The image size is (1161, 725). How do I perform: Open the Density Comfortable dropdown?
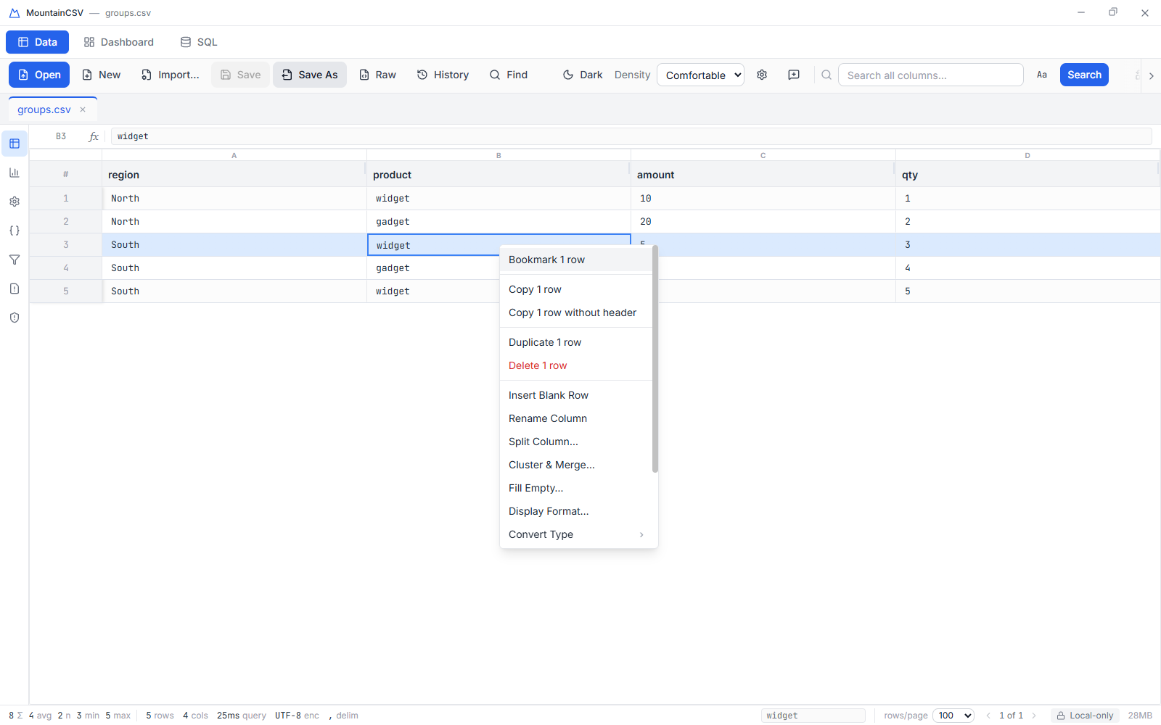700,75
